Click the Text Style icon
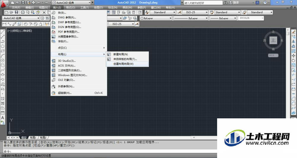Screen dimensions: 297x158 pos(147,12)
